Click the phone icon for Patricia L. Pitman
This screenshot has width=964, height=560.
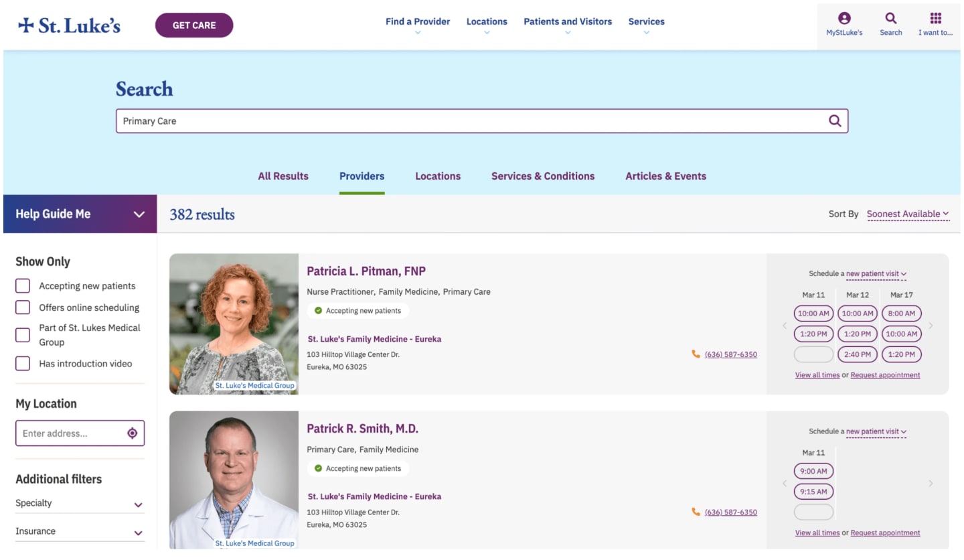point(696,354)
